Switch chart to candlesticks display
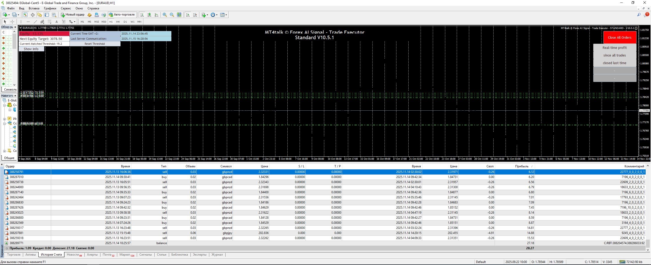The height and width of the screenshot is (265, 651). coord(149,15)
